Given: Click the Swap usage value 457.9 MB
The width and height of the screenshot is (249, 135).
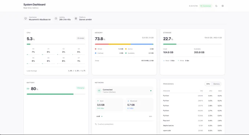Looking at the screenshot, I should point(147,61).
